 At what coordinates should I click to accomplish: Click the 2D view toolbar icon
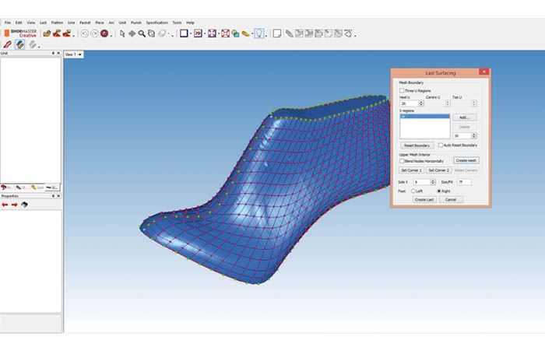[198, 33]
